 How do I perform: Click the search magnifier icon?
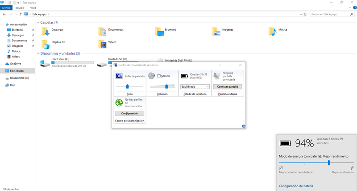tap(352, 14)
